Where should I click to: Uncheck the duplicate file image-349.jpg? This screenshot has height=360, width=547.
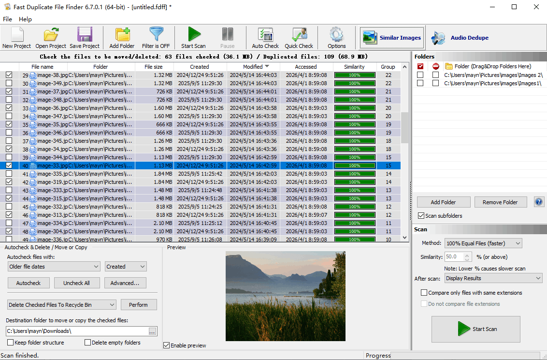tap(9, 83)
